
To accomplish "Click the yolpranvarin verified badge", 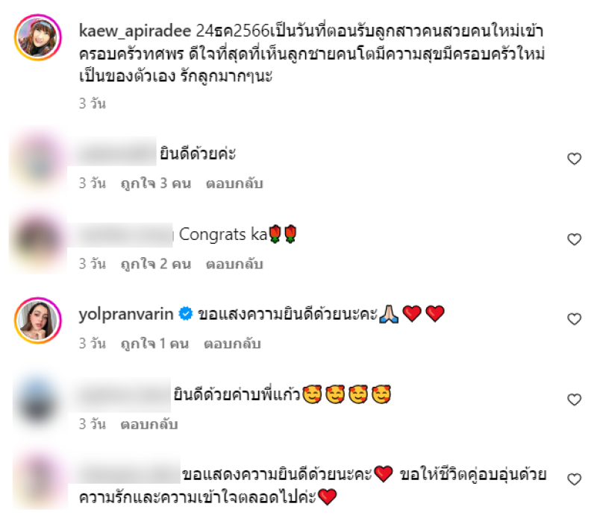I will pyautogui.click(x=186, y=314).
